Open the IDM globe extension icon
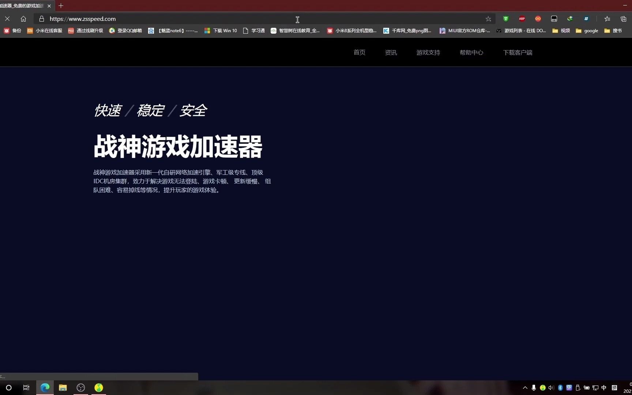 point(570,19)
